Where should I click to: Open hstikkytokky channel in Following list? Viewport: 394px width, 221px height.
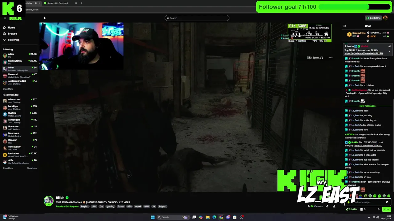point(20,62)
